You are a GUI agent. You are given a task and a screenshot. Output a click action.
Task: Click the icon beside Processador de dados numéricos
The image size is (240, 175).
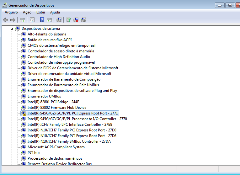pos(24,158)
